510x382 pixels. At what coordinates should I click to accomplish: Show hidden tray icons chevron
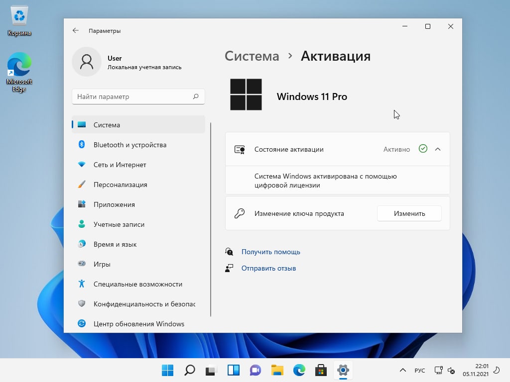click(402, 370)
